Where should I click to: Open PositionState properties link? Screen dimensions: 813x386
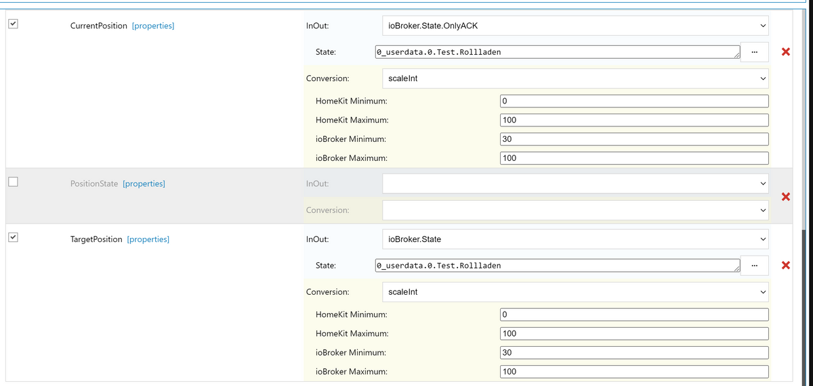(x=144, y=183)
